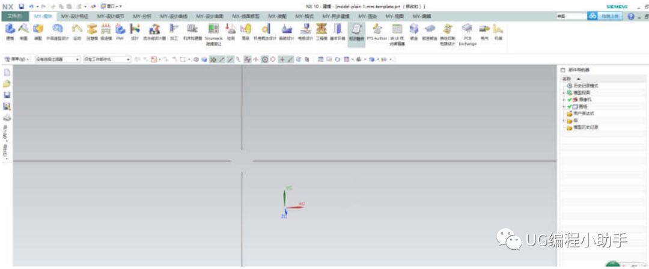
Task: Expand the 组 folder tree node
Action: click(563, 121)
